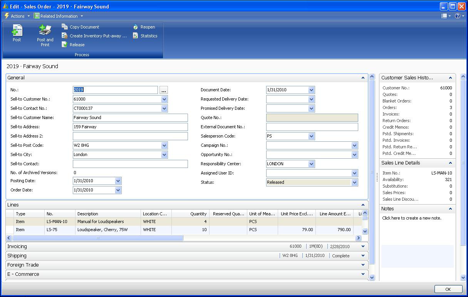
Task: Click lines grid scroll-down arrow
Action: point(365,232)
